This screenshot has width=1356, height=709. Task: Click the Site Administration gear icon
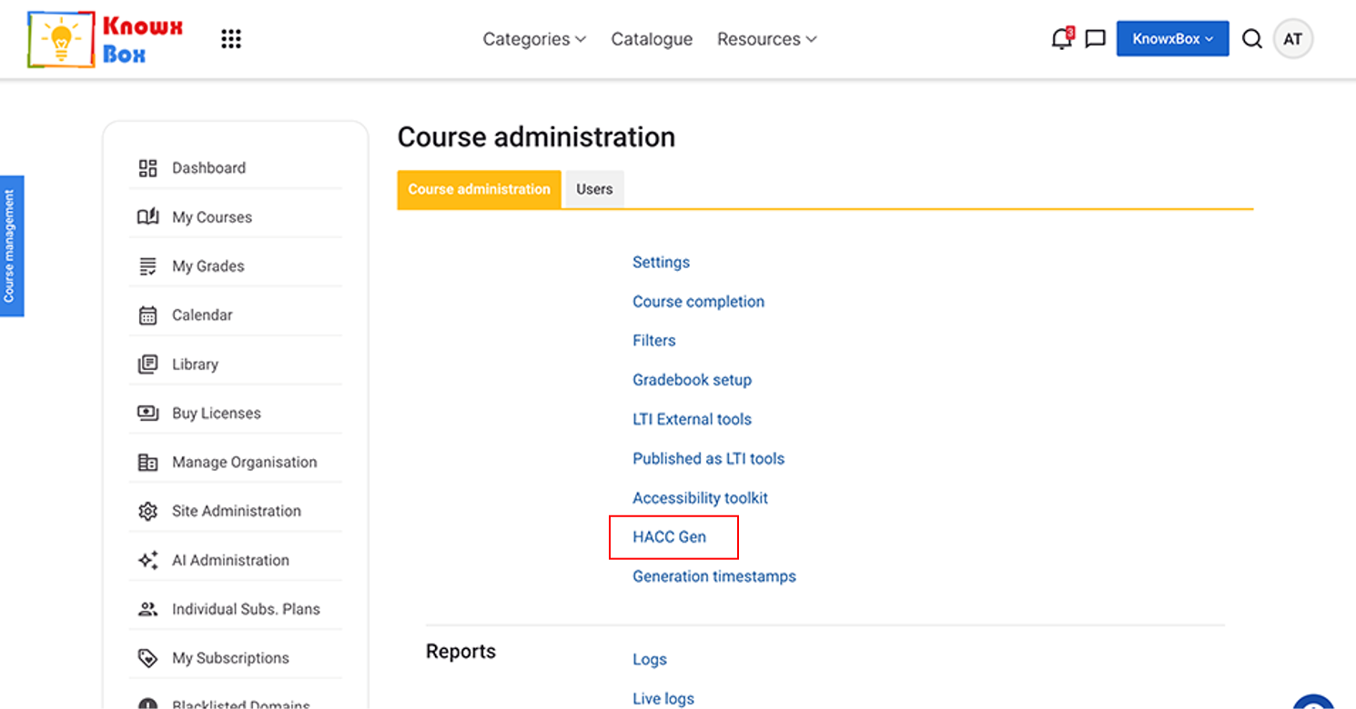(x=147, y=512)
